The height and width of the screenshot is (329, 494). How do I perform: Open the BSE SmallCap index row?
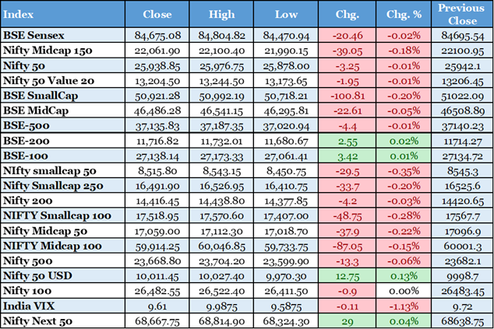pos(40,94)
